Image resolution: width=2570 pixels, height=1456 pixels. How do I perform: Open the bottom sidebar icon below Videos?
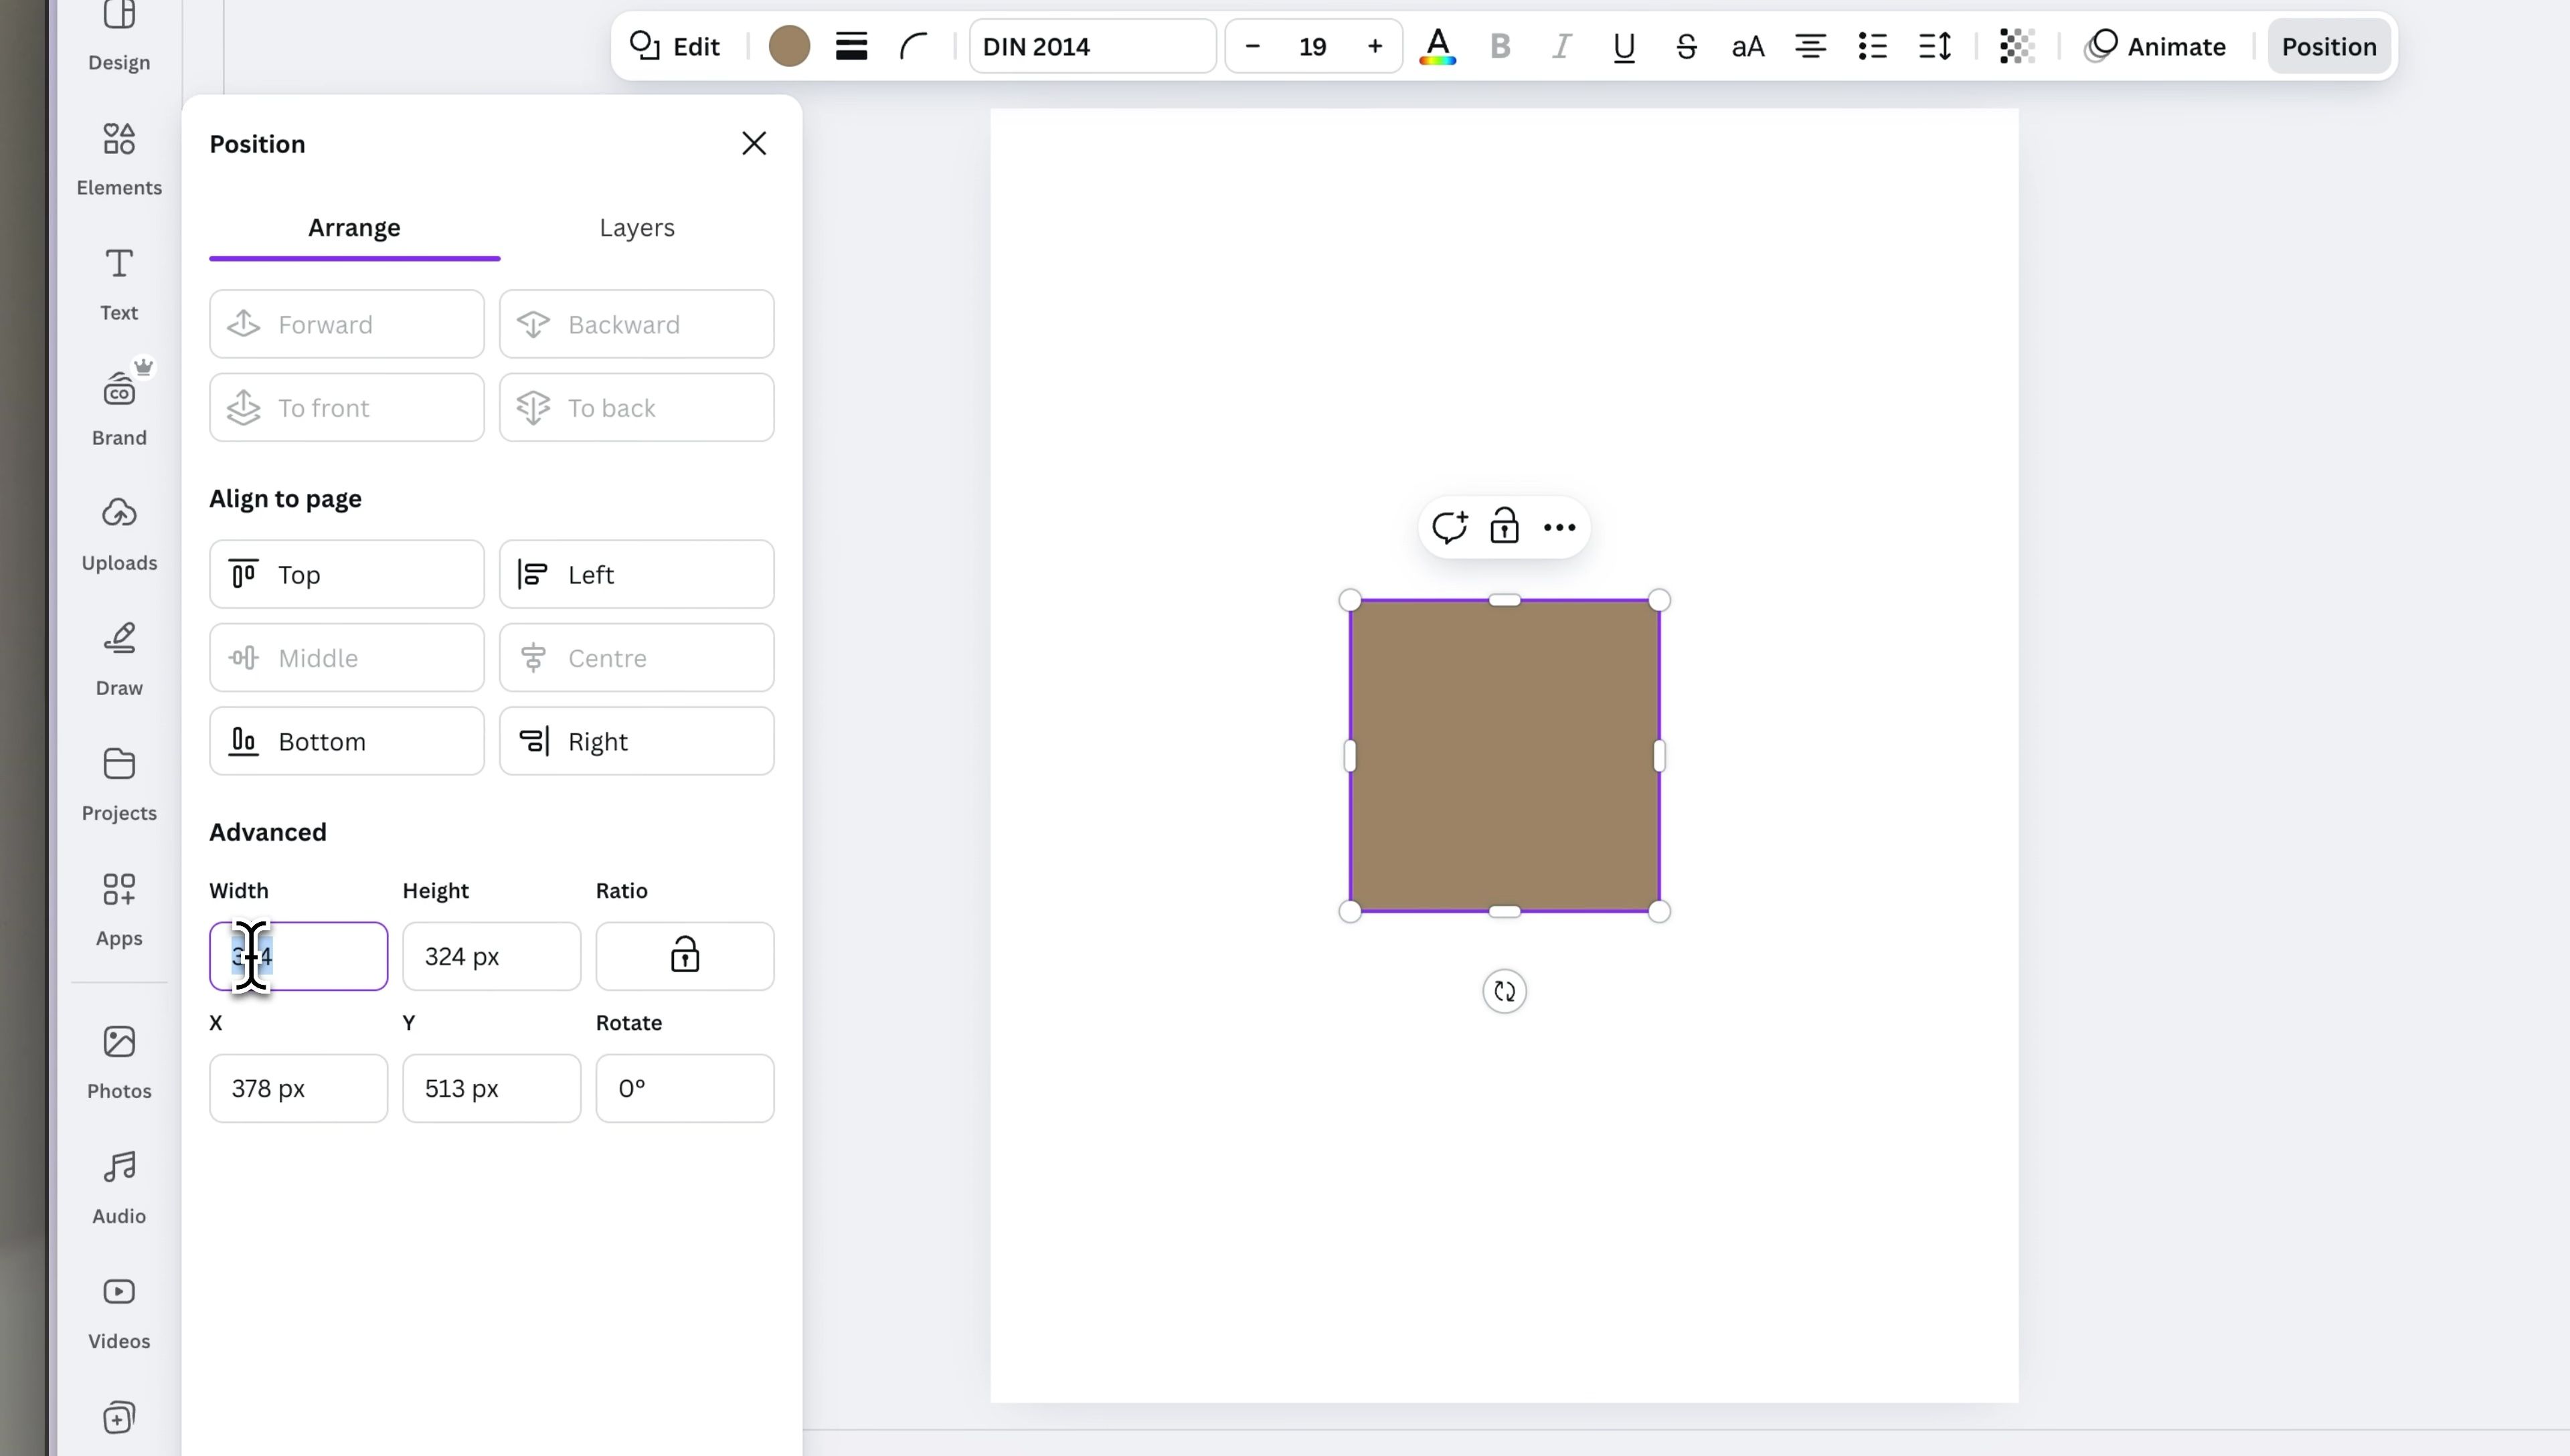(x=119, y=1418)
